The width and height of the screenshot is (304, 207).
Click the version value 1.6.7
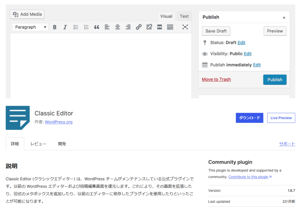pos(291,191)
